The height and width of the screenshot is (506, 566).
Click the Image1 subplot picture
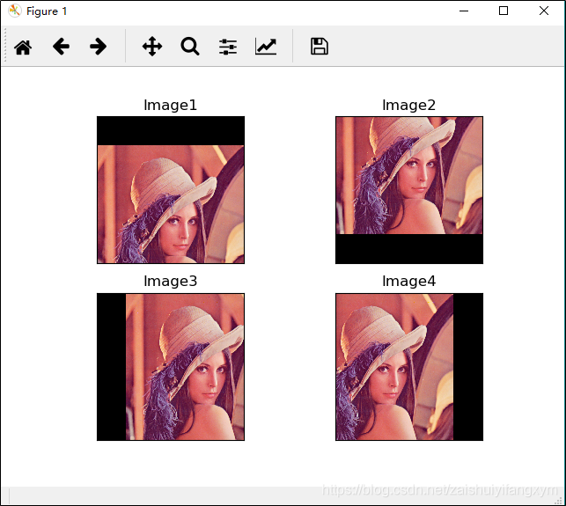[171, 190]
